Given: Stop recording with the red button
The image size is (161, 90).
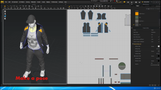Looking at the screenshot, I should (115, 1).
